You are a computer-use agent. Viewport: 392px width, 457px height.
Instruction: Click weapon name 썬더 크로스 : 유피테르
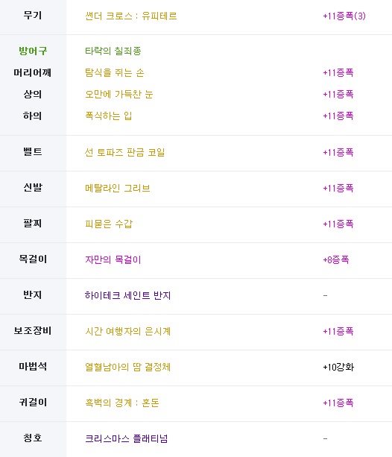click(131, 16)
